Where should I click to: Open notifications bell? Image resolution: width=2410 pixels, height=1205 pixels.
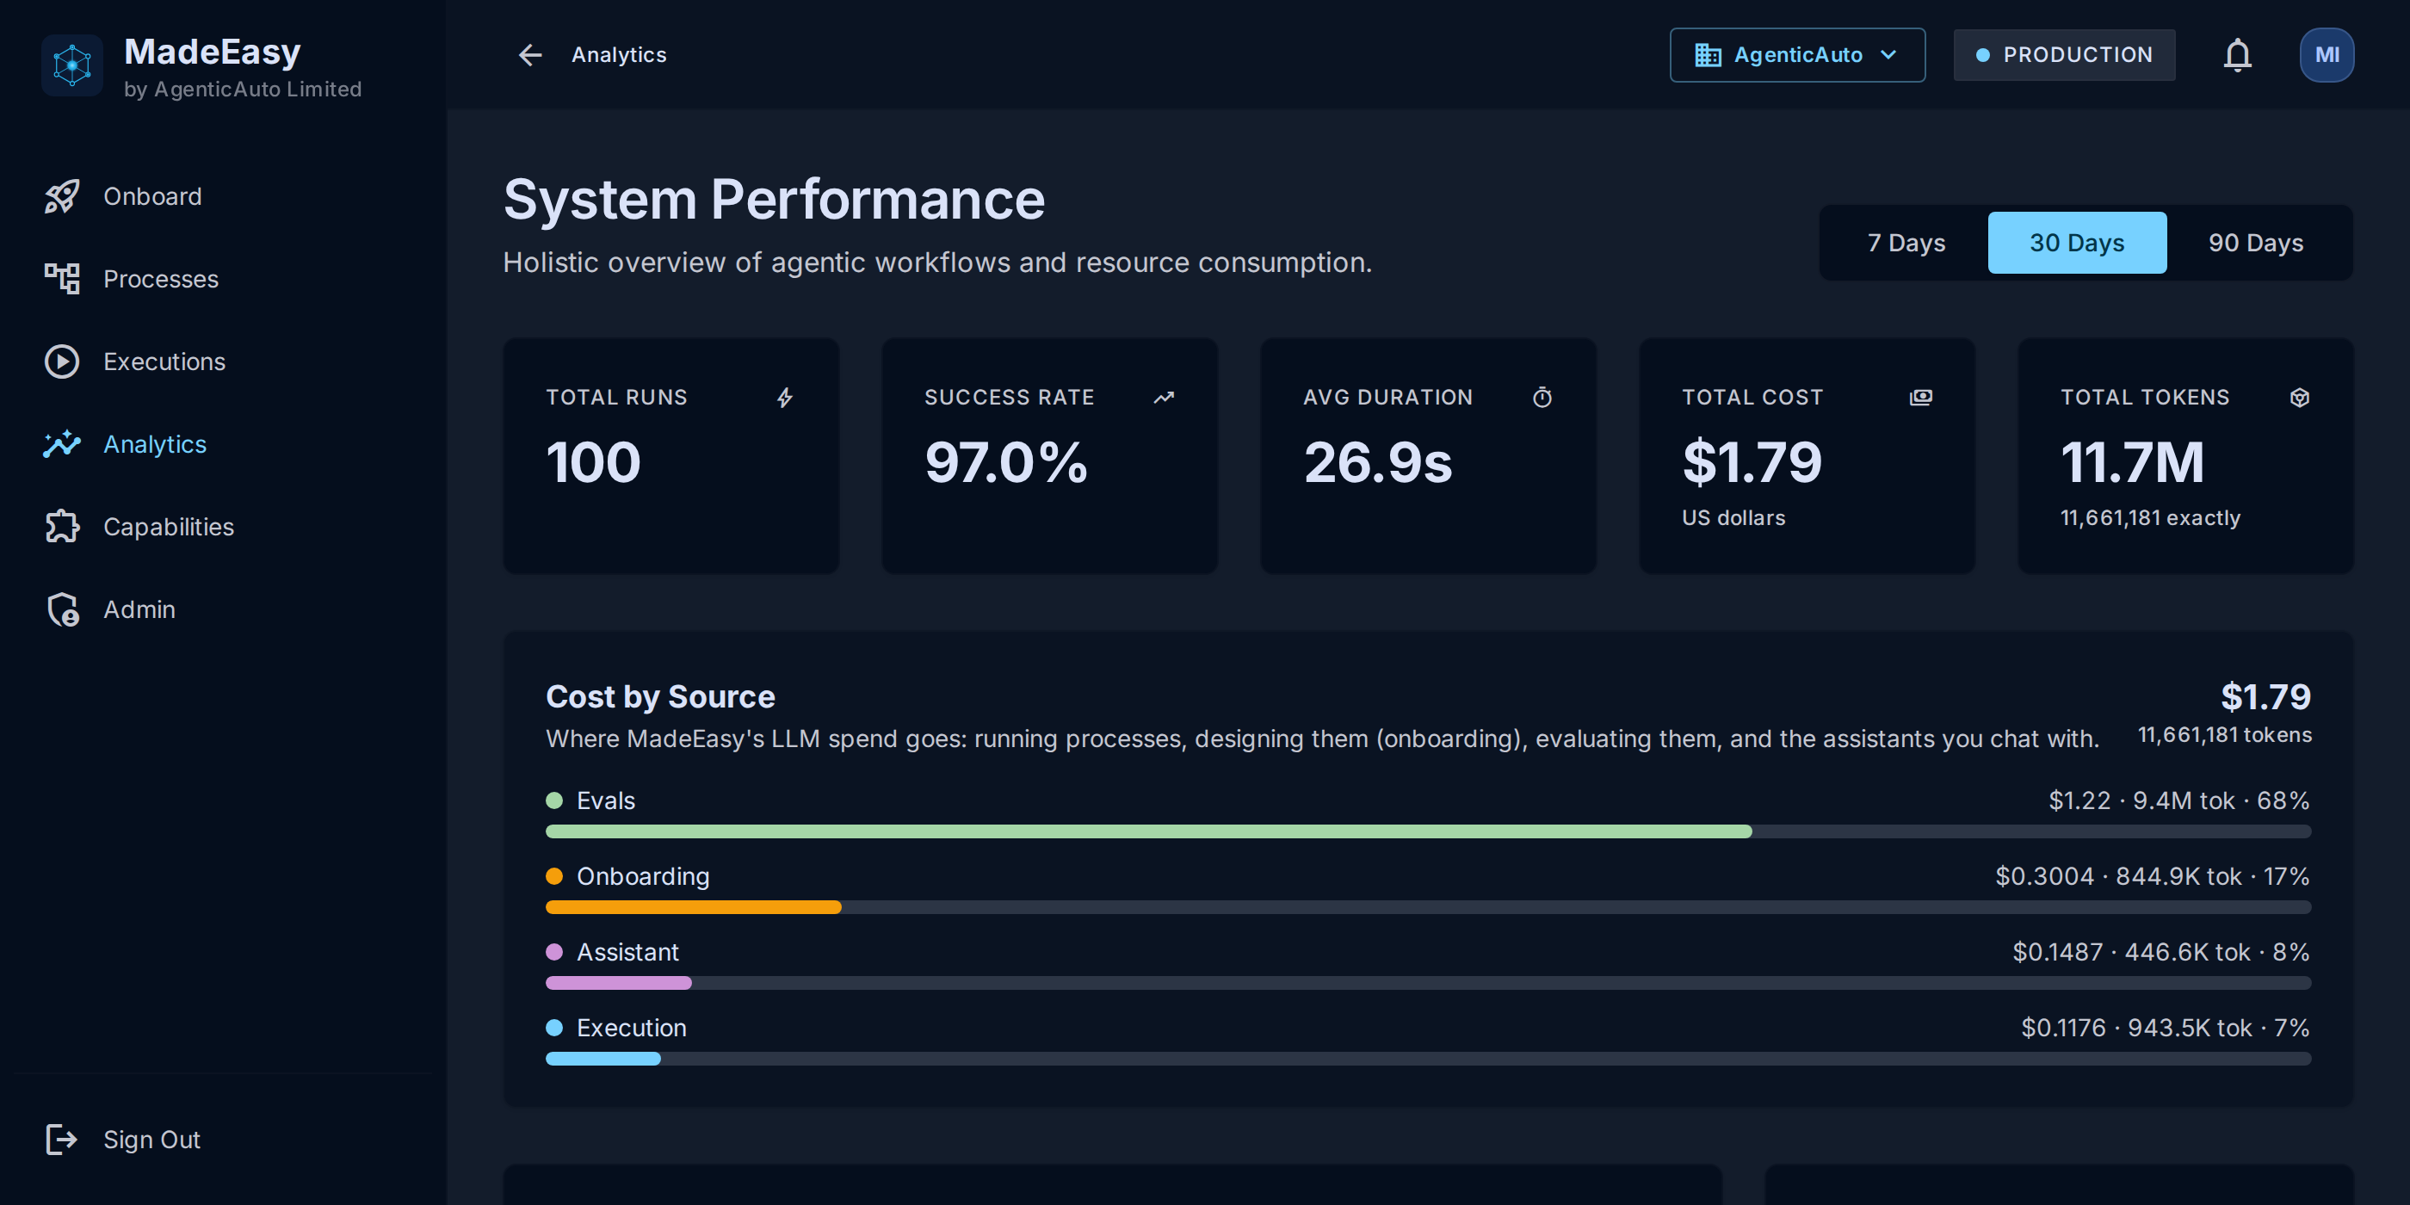tap(2237, 55)
